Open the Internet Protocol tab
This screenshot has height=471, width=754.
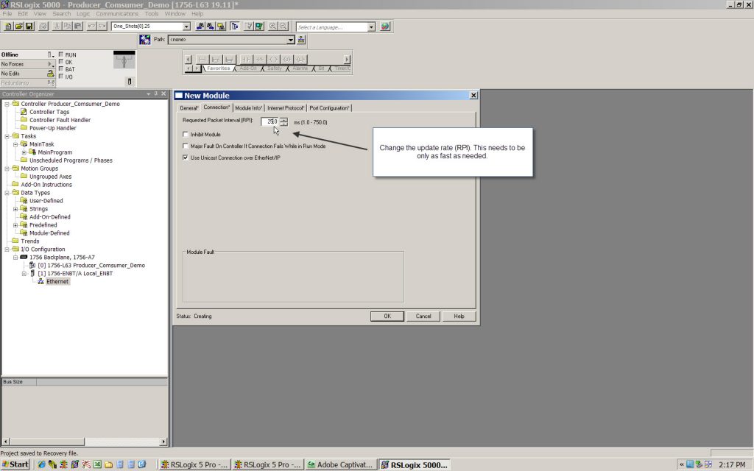click(x=286, y=108)
